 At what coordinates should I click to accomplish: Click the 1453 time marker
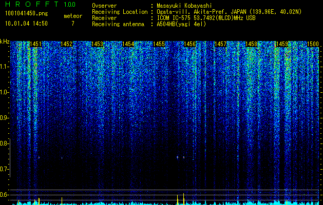pyautogui.click(x=97, y=44)
